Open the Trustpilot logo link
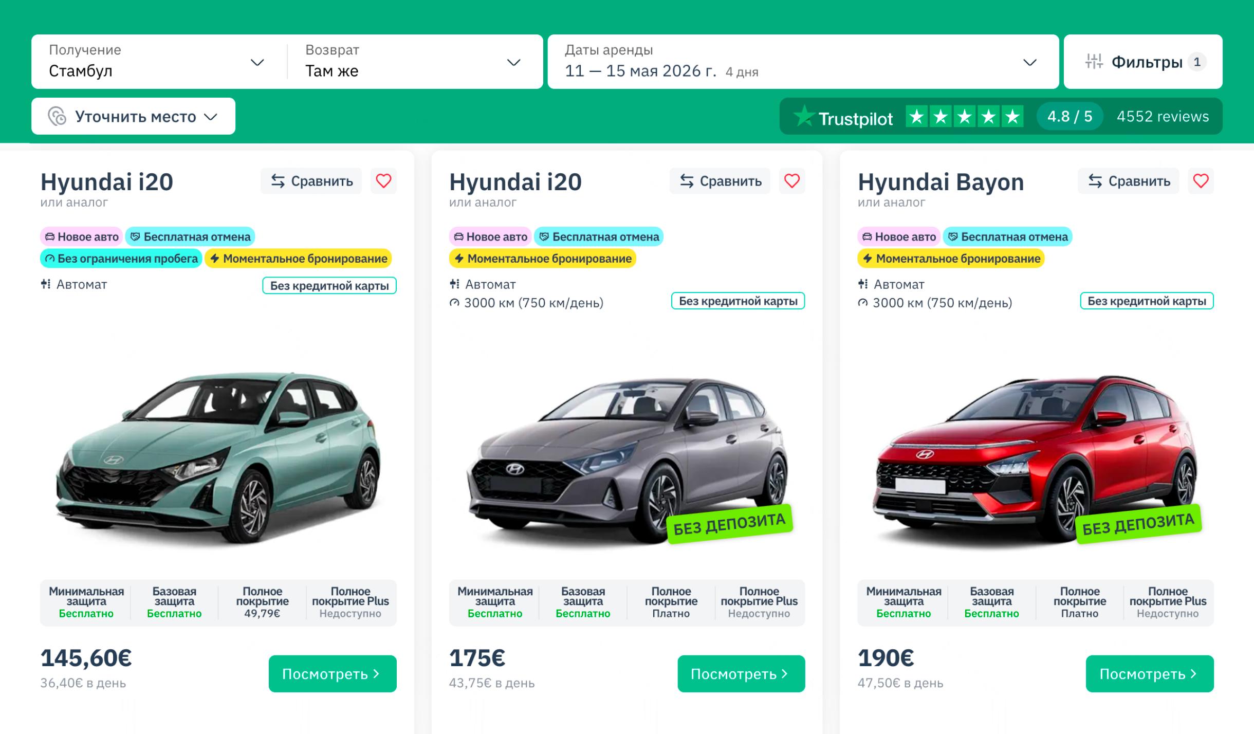Image resolution: width=1254 pixels, height=734 pixels. point(843,117)
